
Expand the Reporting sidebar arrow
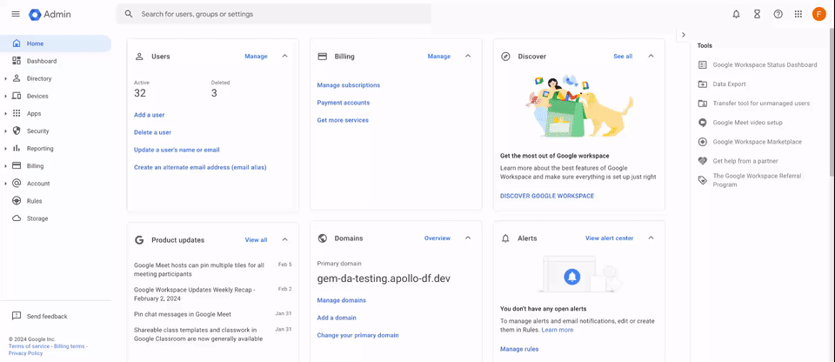5,149
